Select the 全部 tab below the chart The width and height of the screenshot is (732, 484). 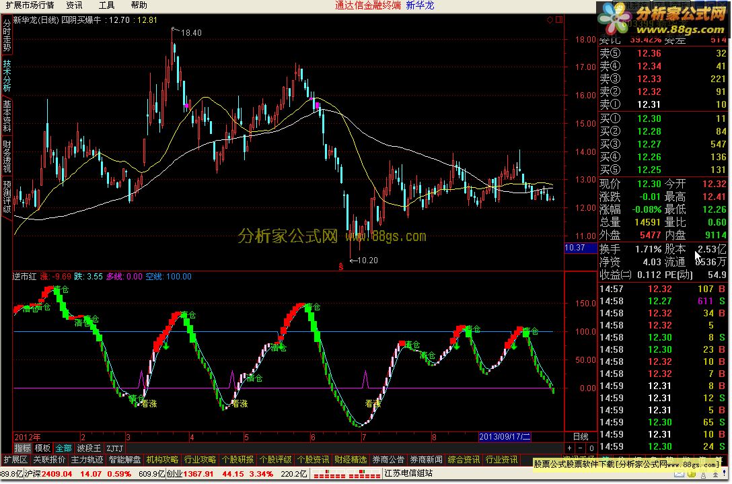63,448
